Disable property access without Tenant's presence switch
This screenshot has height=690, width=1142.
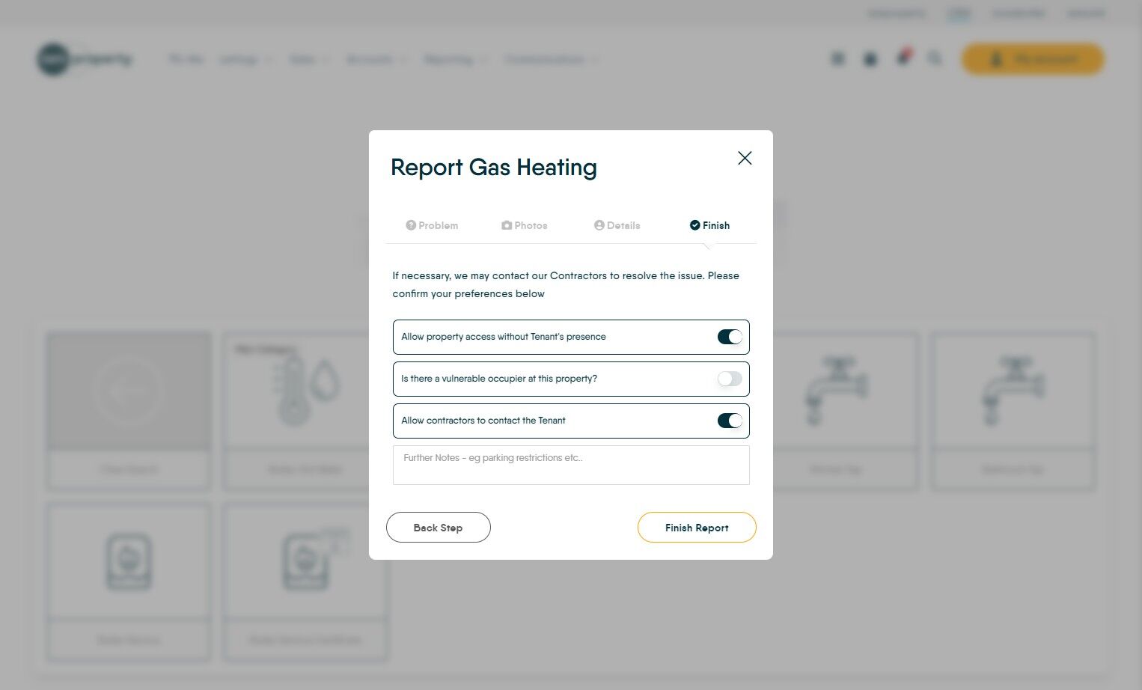pyautogui.click(x=730, y=337)
